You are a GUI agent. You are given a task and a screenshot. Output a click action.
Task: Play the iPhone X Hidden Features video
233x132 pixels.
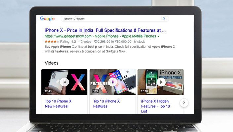tap(161, 82)
